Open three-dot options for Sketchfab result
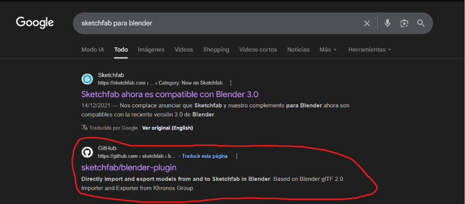465x204 pixels. tap(231, 83)
